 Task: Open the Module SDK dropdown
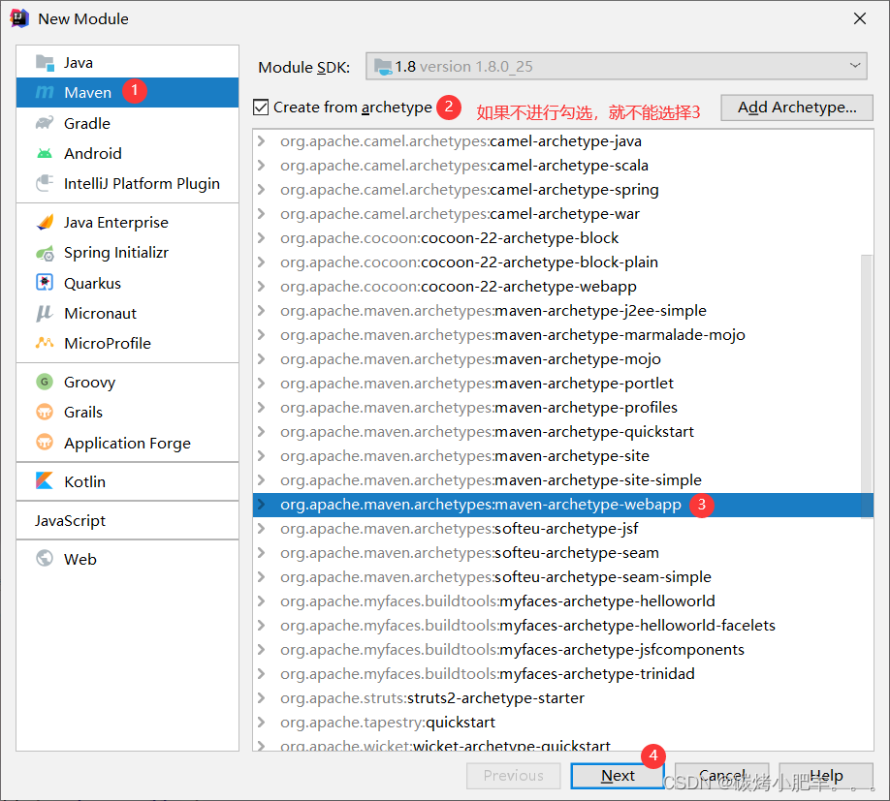[617, 66]
